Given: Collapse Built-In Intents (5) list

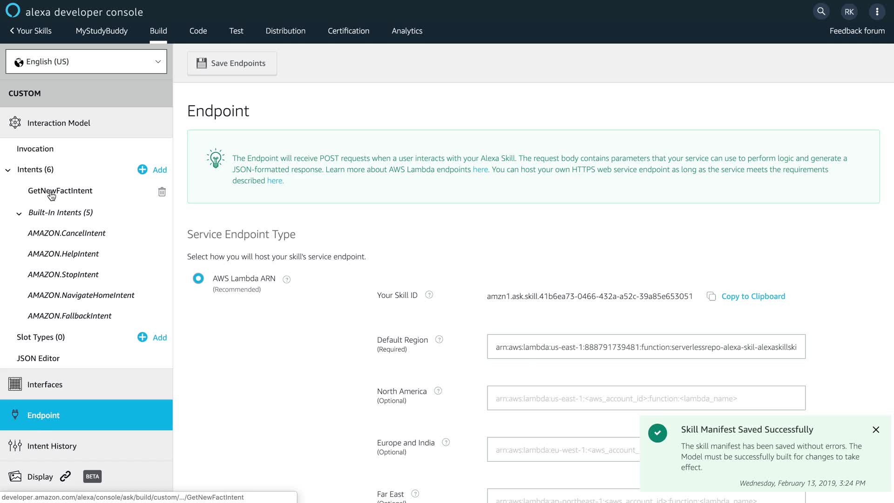Looking at the screenshot, I should [x=19, y=213].
